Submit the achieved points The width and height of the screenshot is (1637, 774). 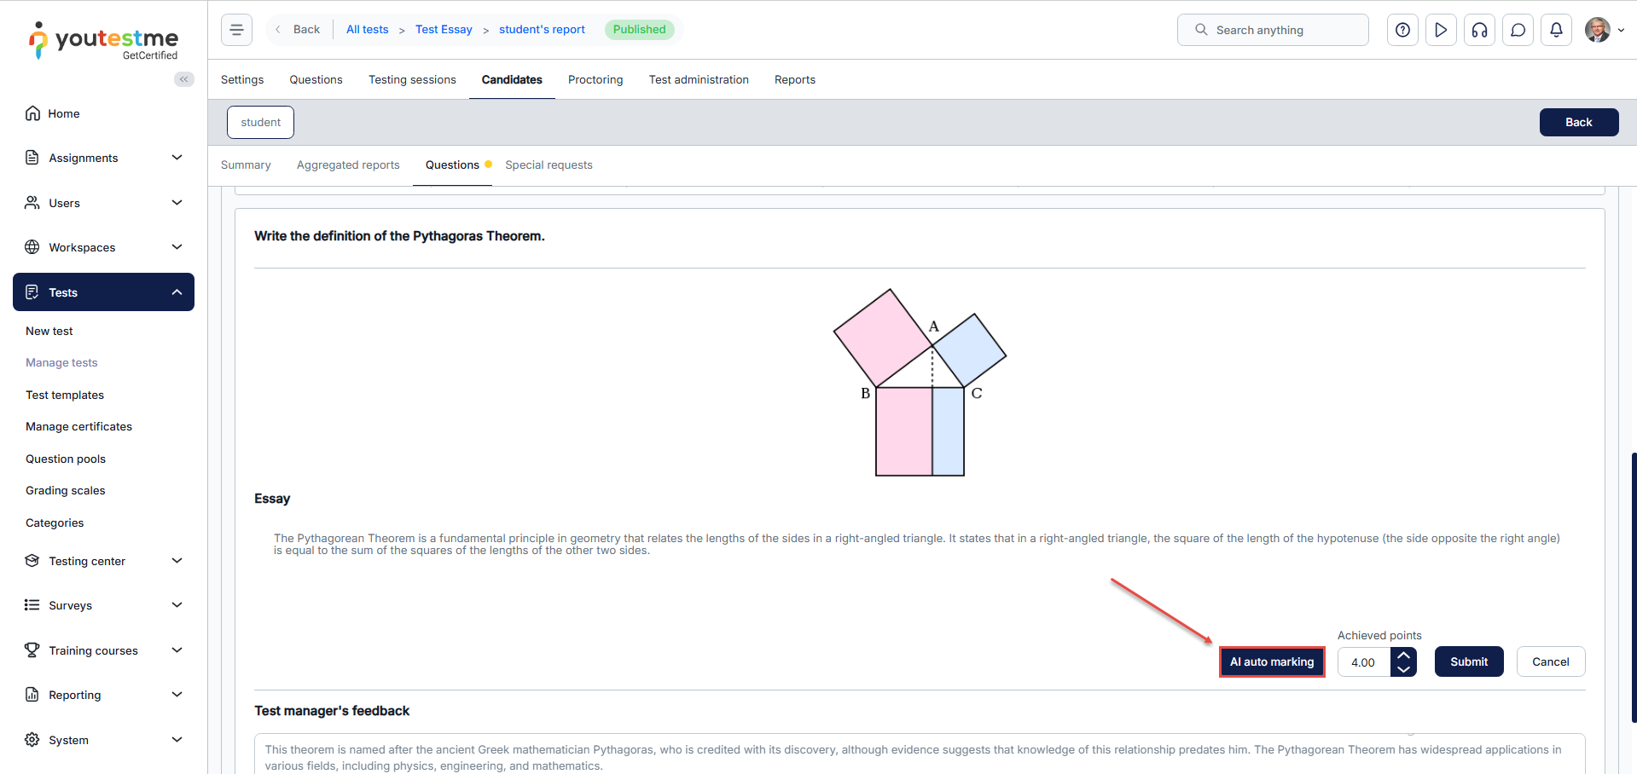pos(1469,661)
